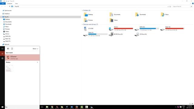Viewport: 194px width, 109px height.
Task: Open the File ribbon tab
Action: click(x=3, y=4)
